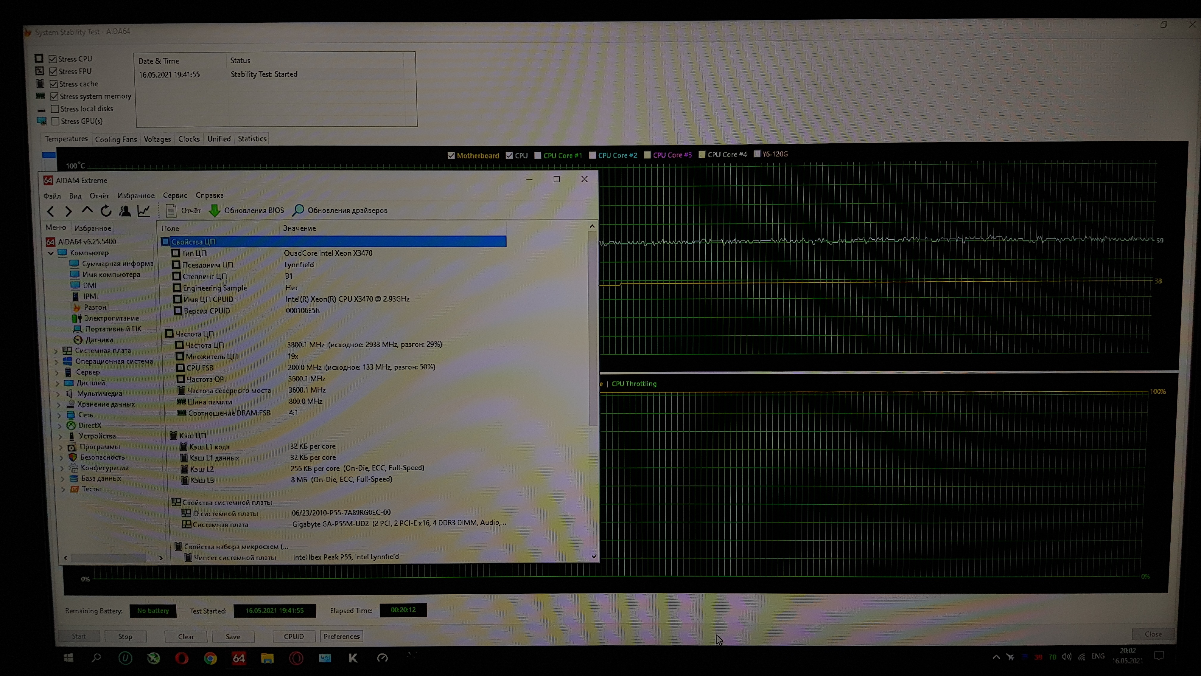Toggle Stress system memory checkbox
1201x676 pixels.
click(54, 97)
